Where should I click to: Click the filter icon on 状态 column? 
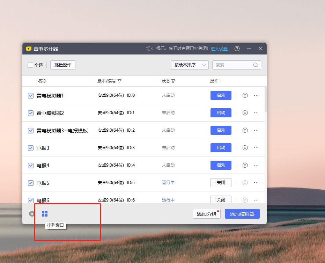(x=173, y=81)
